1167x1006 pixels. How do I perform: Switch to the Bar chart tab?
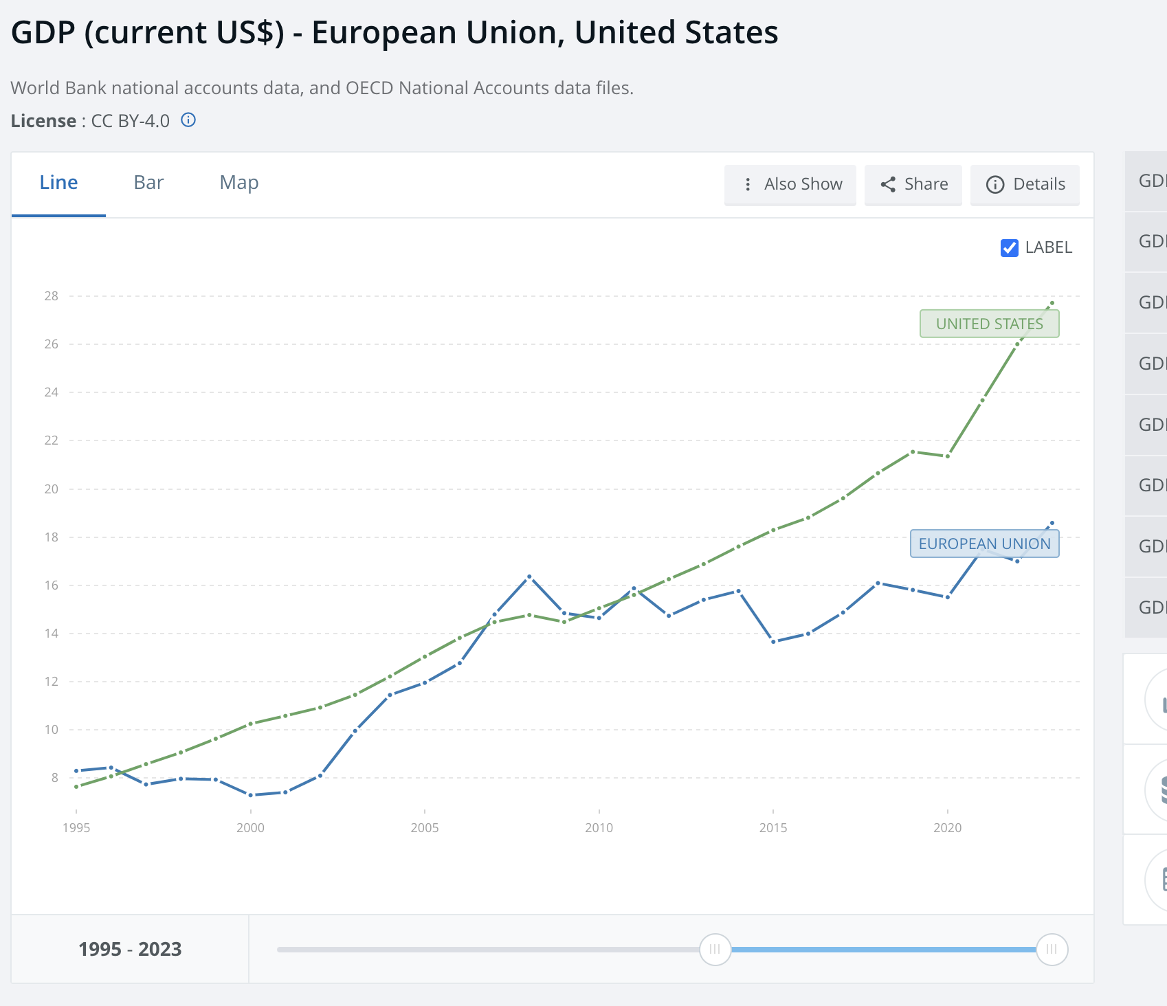[x=148, y=182]
